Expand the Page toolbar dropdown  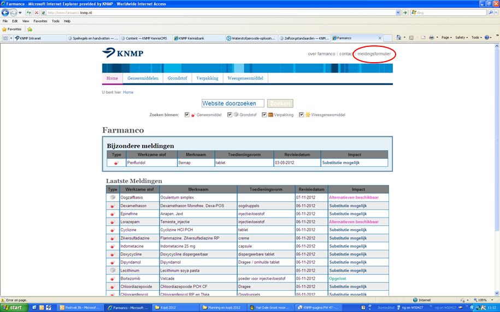(446, 38)
